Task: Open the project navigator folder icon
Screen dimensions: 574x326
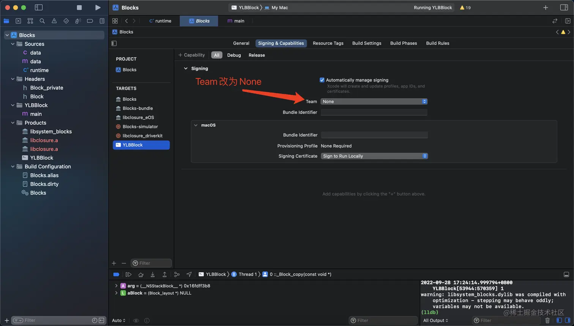Action: coord(6,21)
